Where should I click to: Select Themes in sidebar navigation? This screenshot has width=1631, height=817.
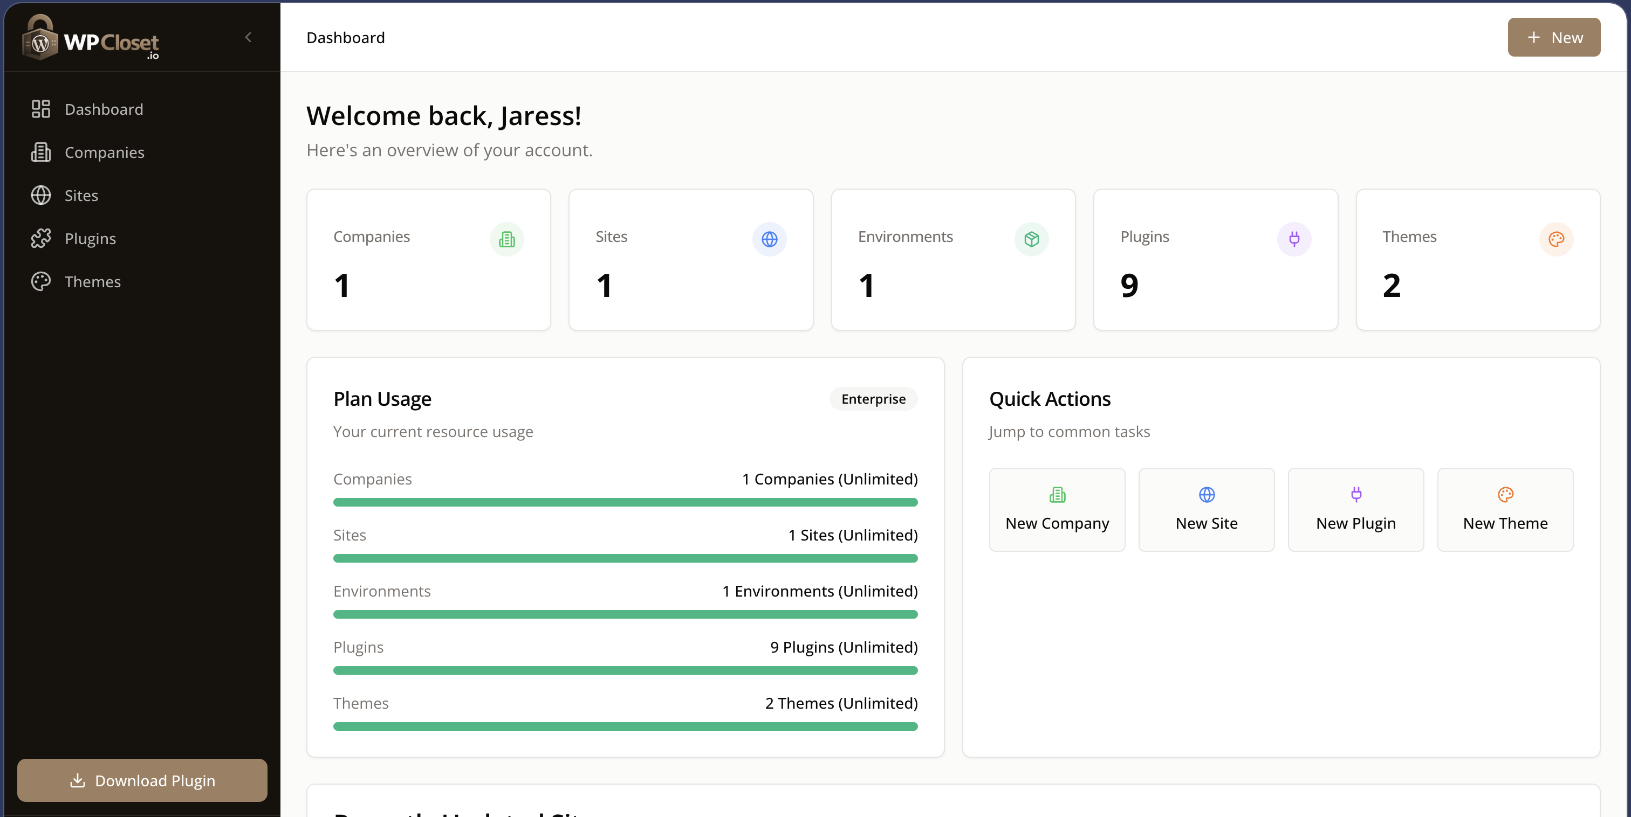click(92, 281)
